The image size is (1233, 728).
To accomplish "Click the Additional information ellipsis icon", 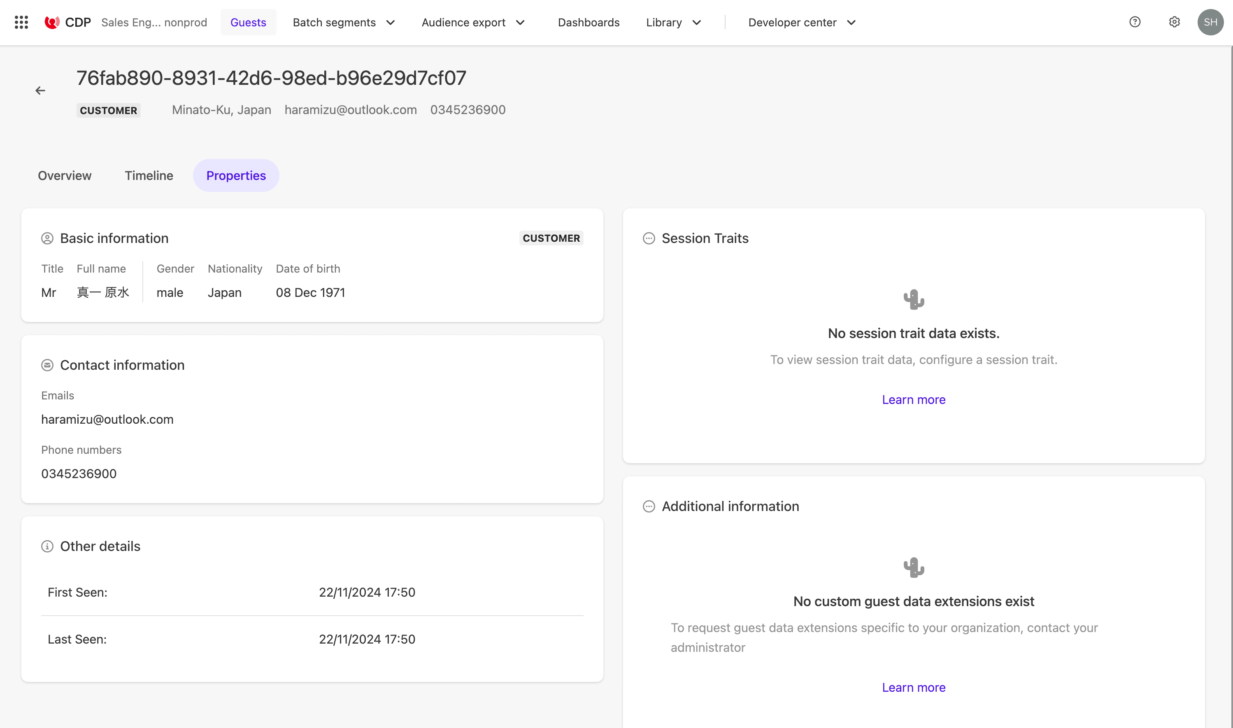I will [649, 506].
